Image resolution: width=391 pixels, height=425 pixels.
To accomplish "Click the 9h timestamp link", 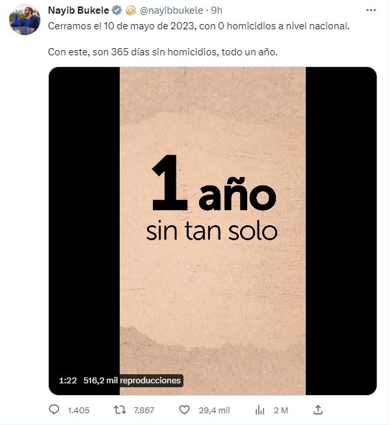I will tap(217, 10).
